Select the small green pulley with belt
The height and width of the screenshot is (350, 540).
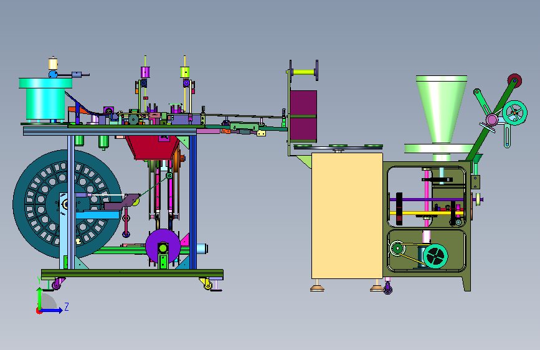[397, 248]
